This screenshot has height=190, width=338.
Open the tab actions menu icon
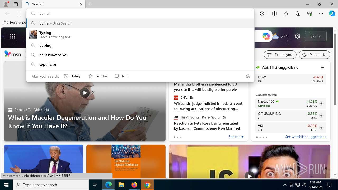coord(16,4)
